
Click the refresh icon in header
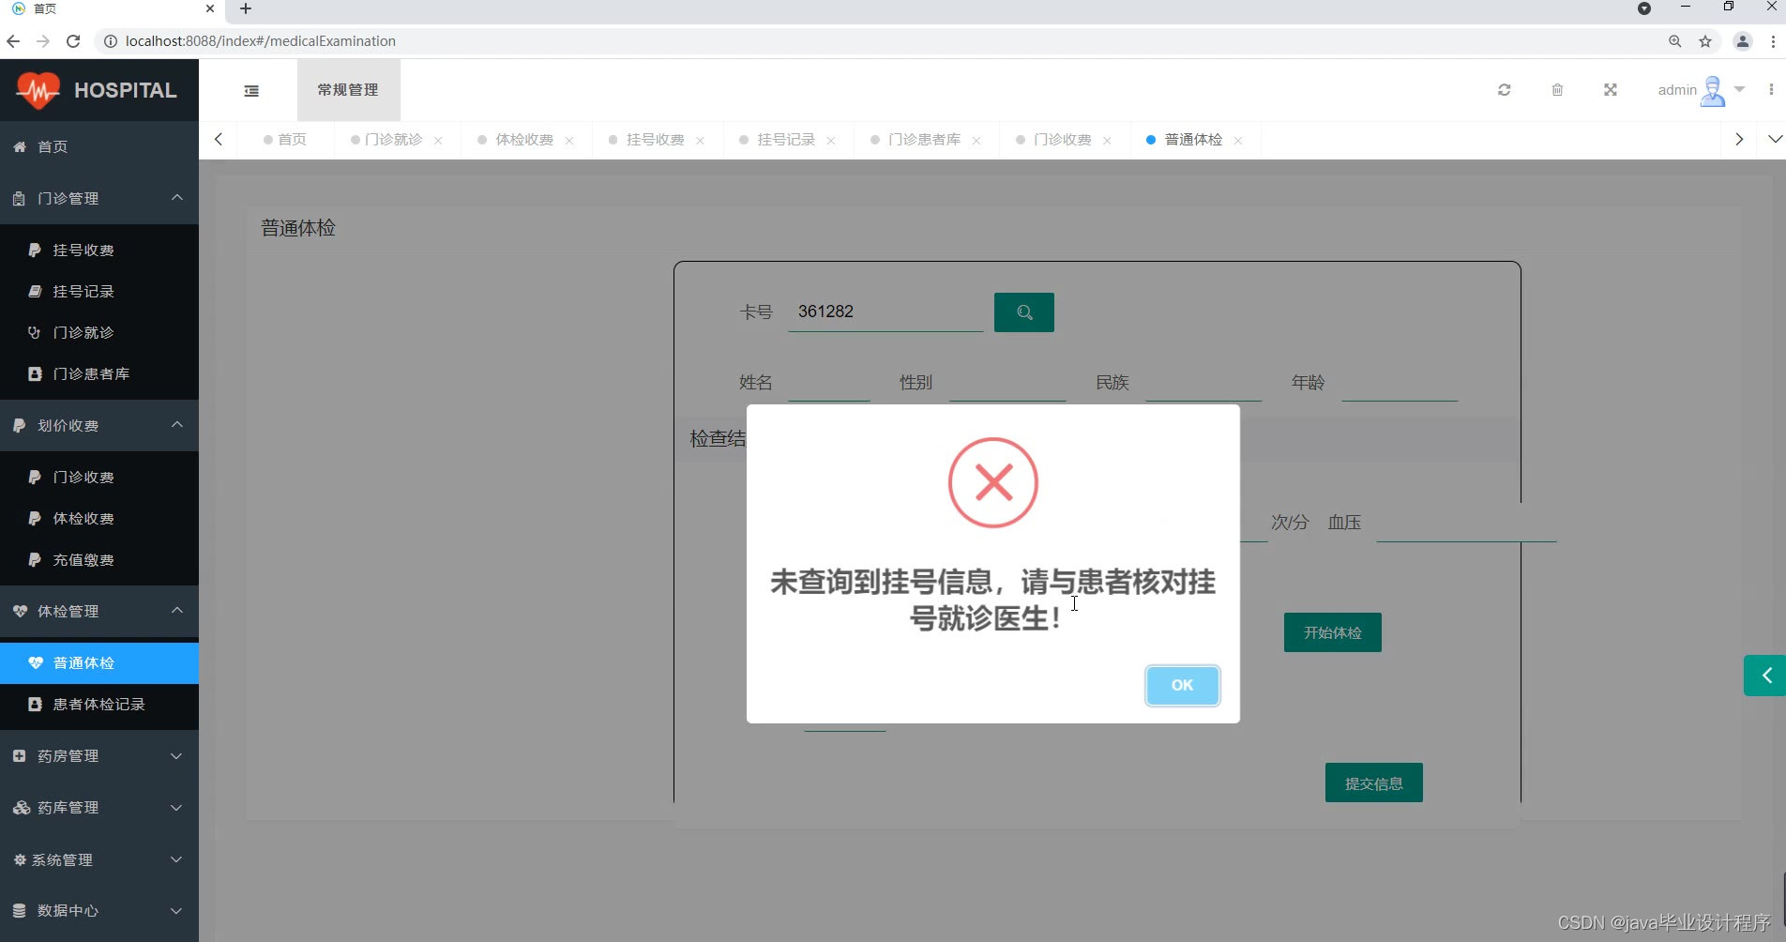(1505, 90)
